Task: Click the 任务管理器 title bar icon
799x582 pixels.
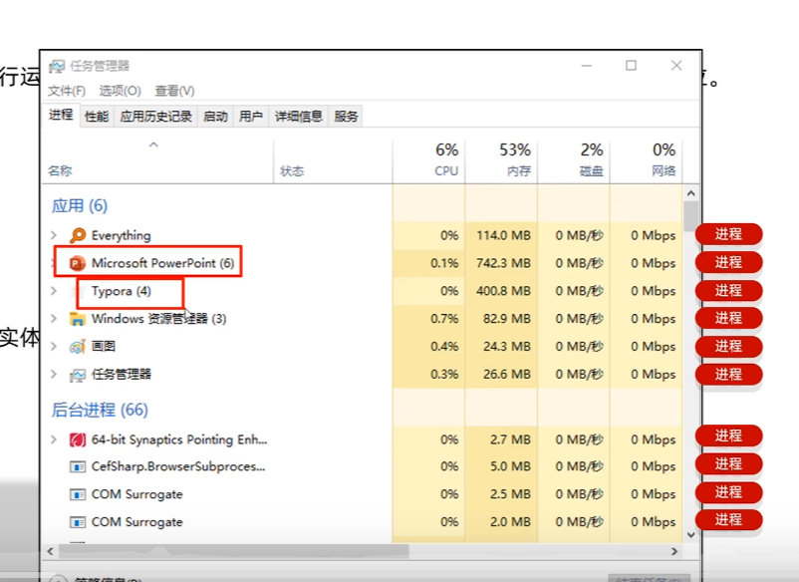Action: 57,66
